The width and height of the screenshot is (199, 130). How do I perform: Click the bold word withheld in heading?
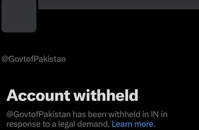point(106,95)
